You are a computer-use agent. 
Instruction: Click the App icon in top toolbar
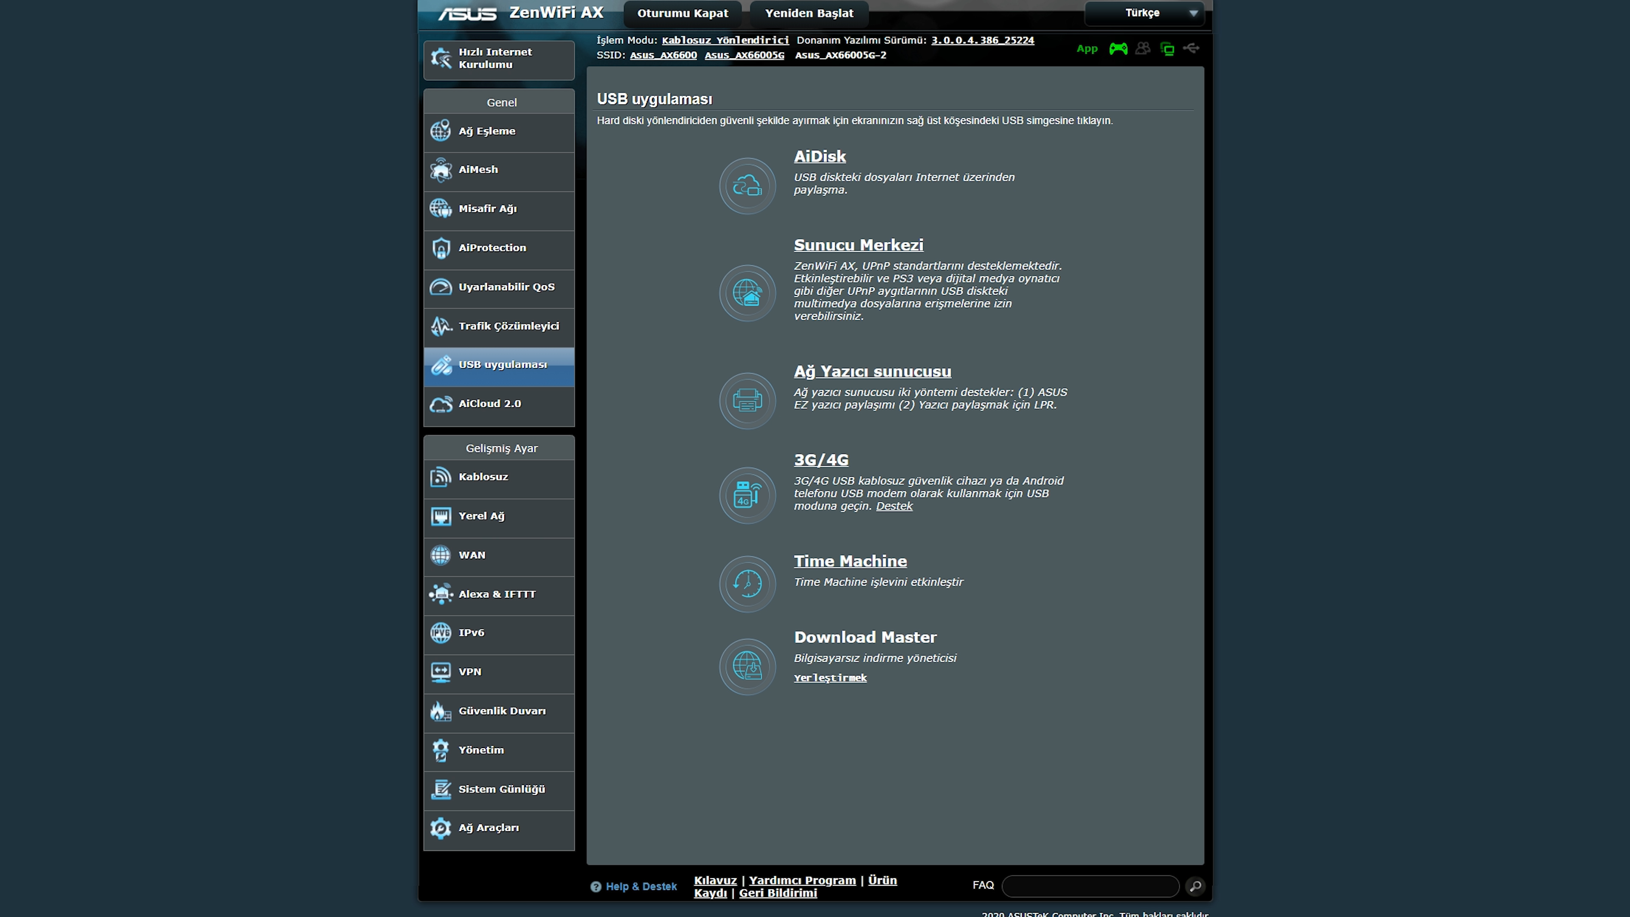pos(1084,48)
